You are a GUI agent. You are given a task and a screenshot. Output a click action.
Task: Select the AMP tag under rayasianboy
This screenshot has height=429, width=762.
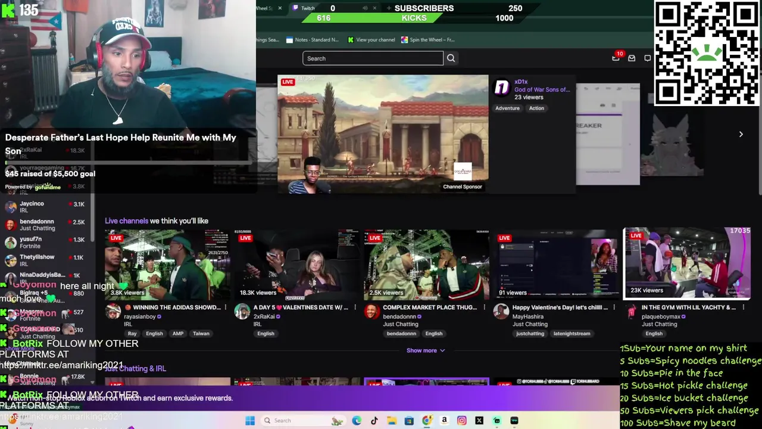coord(177,334)
